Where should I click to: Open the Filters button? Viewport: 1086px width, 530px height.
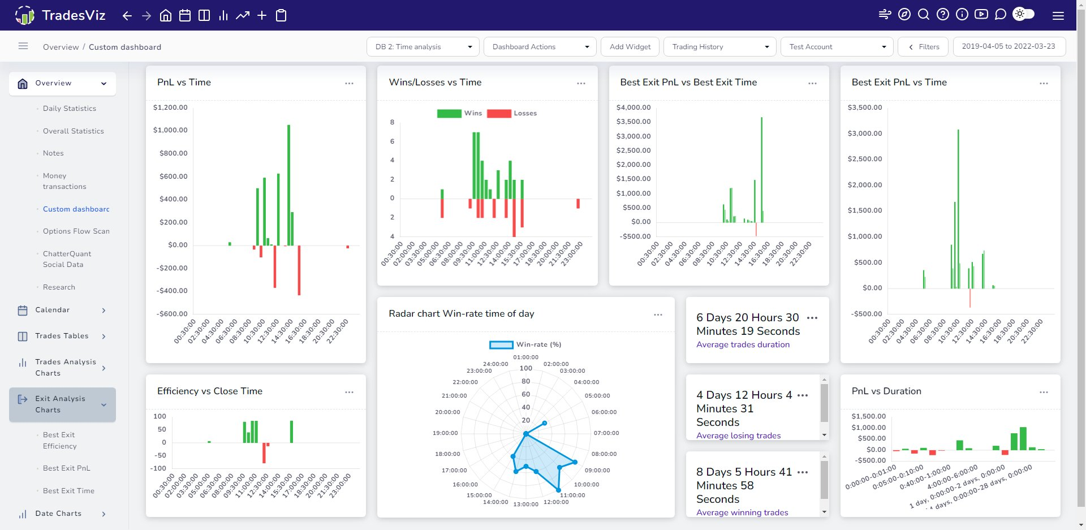point(924,47)
